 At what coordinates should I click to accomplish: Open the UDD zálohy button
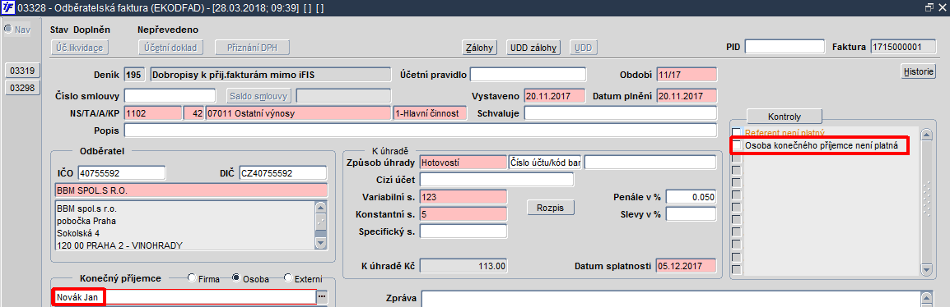533,47
